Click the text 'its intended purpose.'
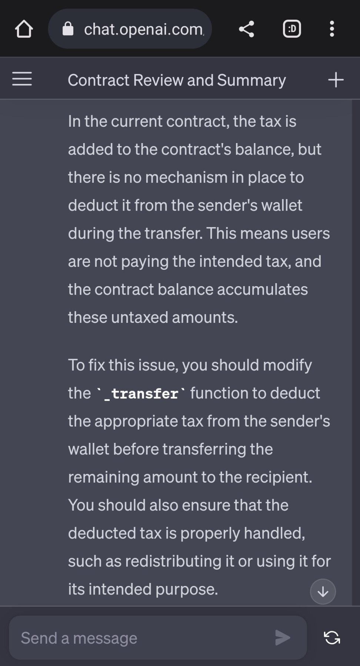Viewport: 360px width, 666px height. pos(143,589)
